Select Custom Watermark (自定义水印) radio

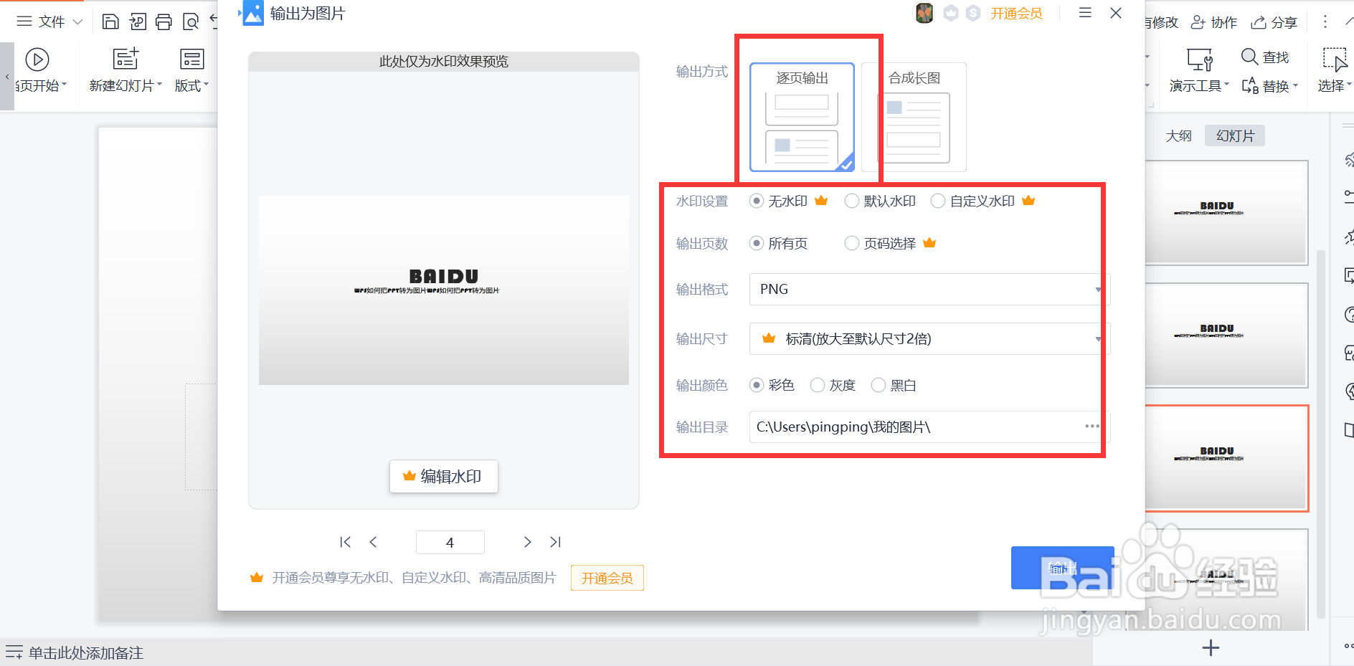pos(937,201)
